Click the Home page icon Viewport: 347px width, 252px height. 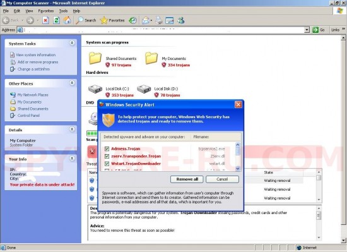click(x=68, y=20)
